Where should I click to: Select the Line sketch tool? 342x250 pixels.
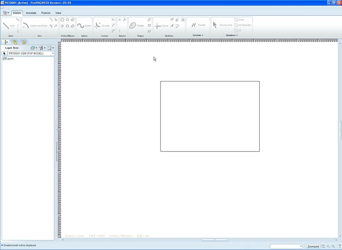tap(8, 26)
